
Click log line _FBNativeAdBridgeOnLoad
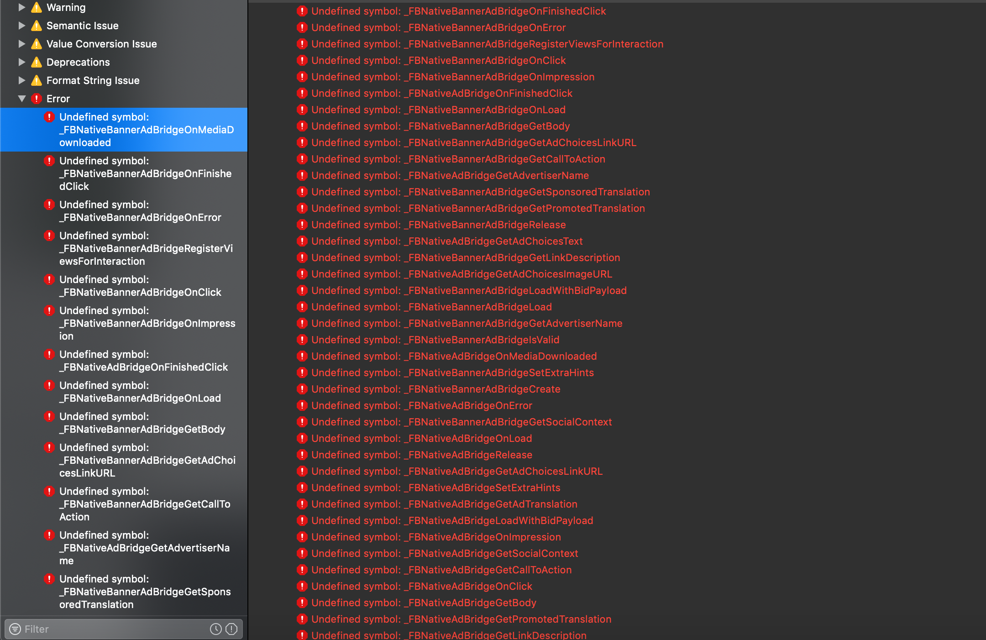pyautogui.click(x=422, y=438)
